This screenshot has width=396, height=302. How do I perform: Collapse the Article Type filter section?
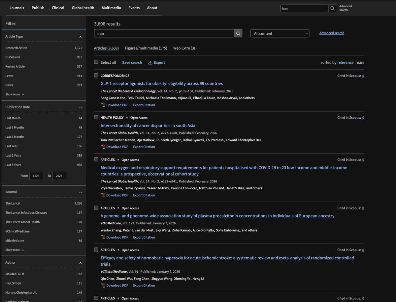coord(81,37)
